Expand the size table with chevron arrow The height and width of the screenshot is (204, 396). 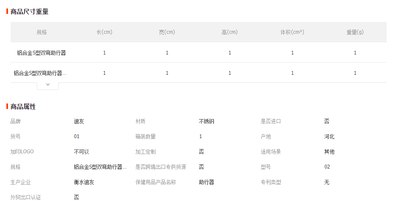click(48, 85)
